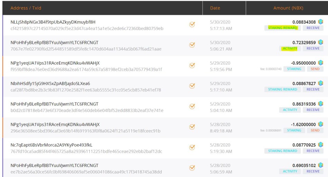328x177 pixels.
Task: Click NBX coin icon next to 0.08867827
Action: [320, 83]
